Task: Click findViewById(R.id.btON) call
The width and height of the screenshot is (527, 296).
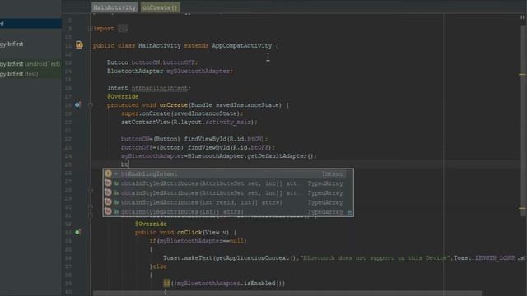Action: tap(225, 139)
